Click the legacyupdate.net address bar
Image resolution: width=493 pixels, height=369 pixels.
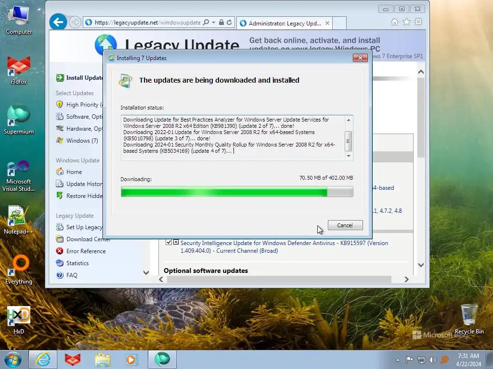pyautogui.click(x=147, y=22)
